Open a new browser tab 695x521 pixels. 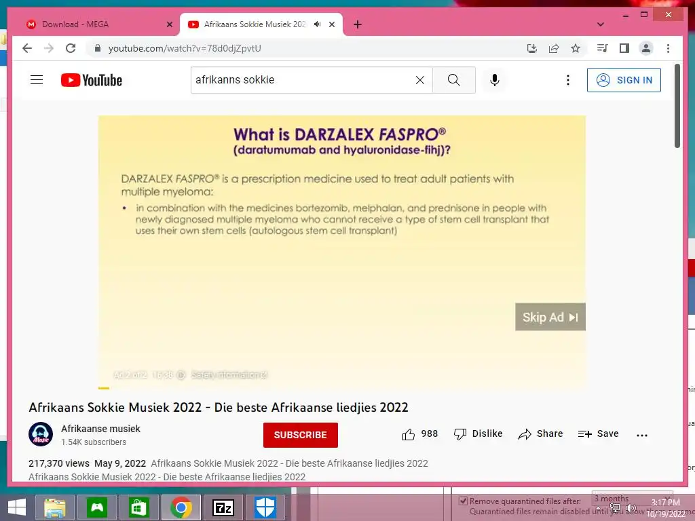[x=358, y=24]
